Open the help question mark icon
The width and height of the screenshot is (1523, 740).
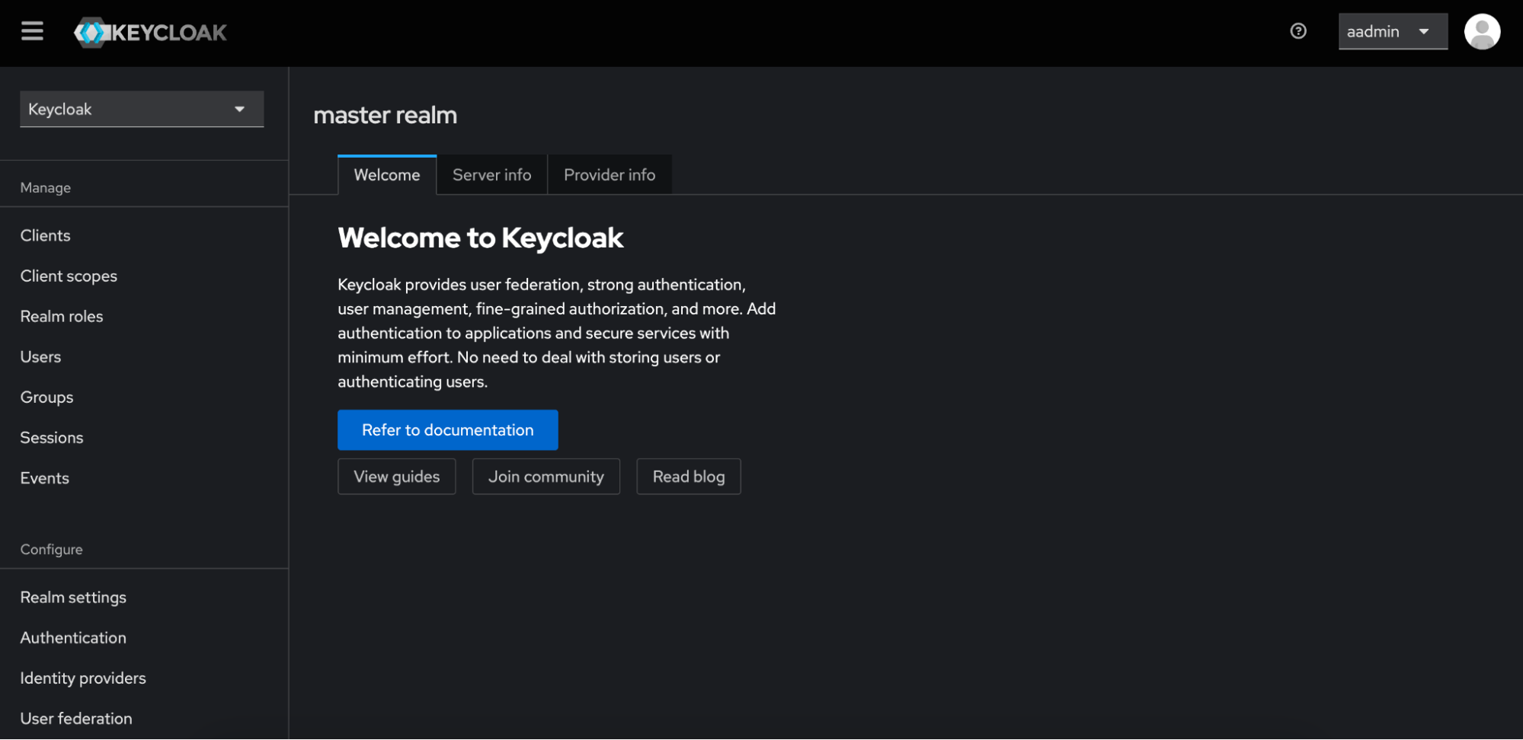1298,31
